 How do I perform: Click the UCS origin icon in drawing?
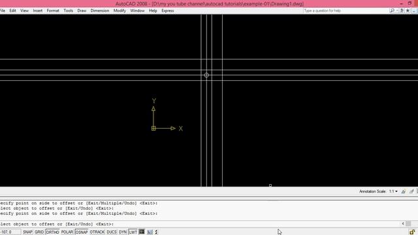[153, 129]
